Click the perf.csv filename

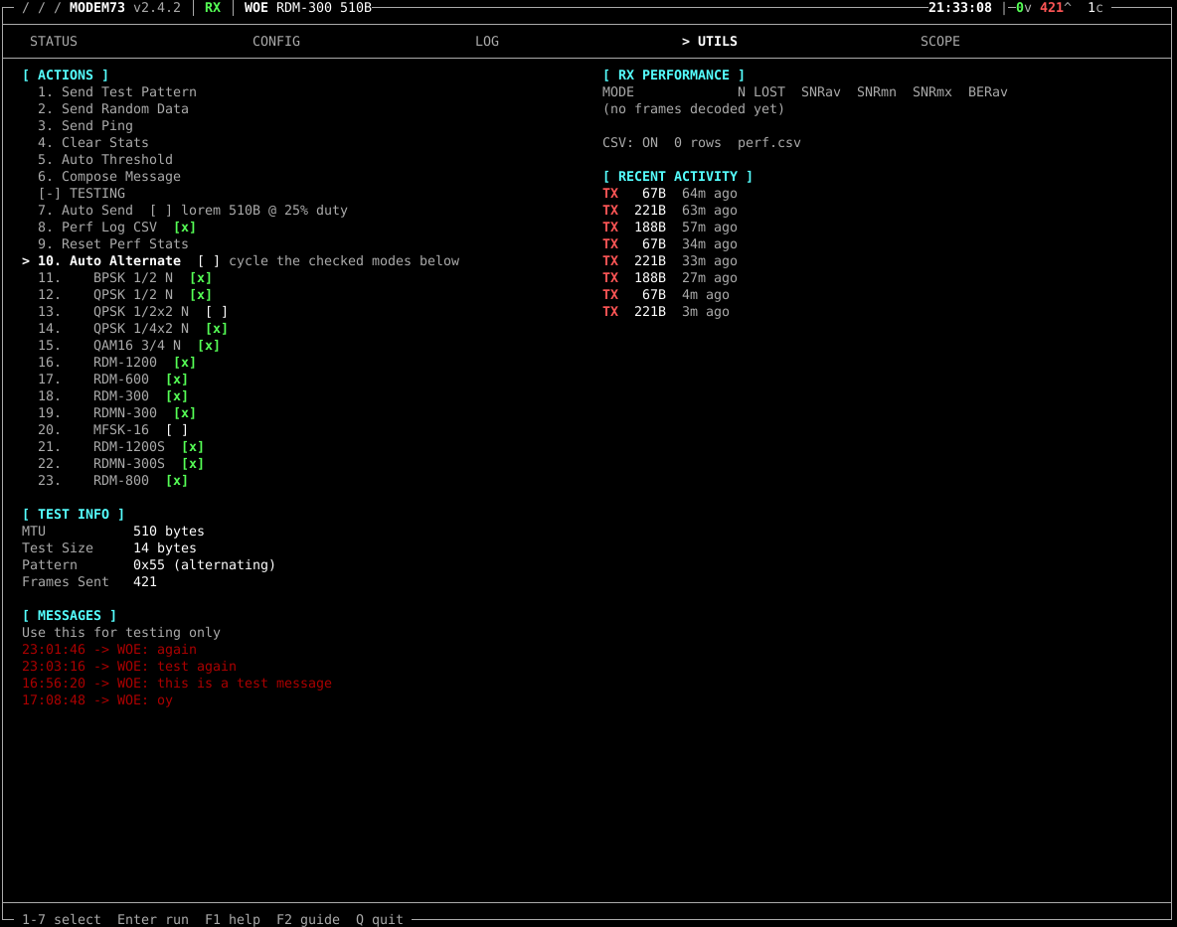point(768,142)
